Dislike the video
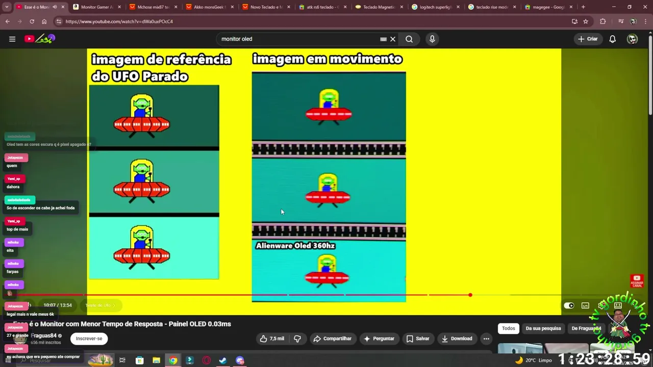This screenshot has width=653, height=367. click(297, 338)
